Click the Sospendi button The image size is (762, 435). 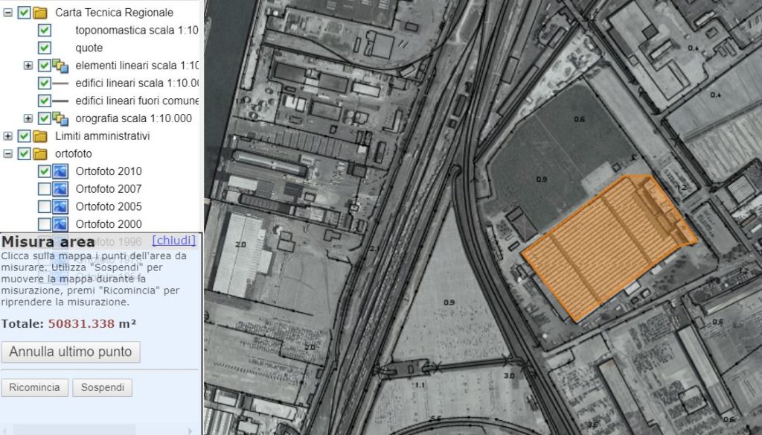(x=103, y=388)
